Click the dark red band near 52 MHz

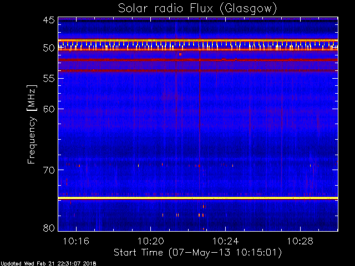pyautogui.click(x=197, y=59)
